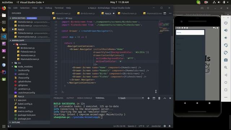Click the clock May 7 11:28 AM
Screen dimensions: 231x130
pyautogui.click(x=119, y=2)
